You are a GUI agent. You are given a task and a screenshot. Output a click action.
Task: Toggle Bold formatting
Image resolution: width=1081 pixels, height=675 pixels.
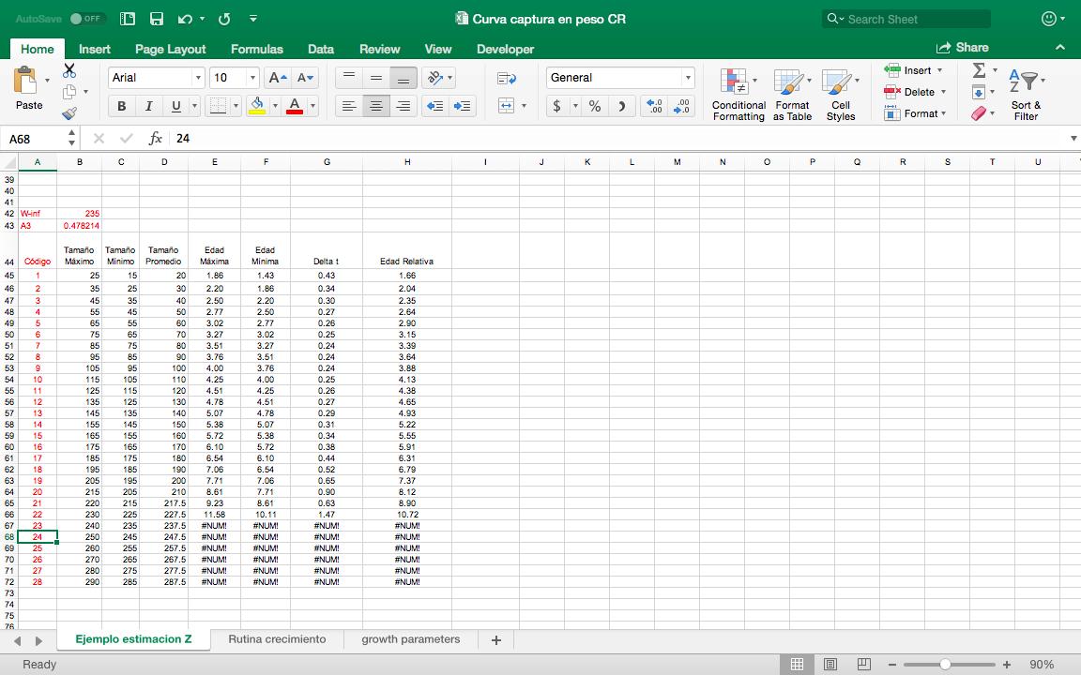click(x=121, y=105)
